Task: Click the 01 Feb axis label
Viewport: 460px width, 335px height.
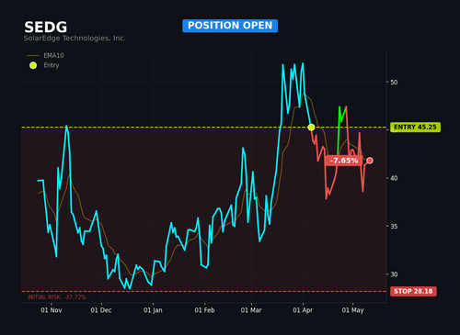Action: (x=204, y=310)
